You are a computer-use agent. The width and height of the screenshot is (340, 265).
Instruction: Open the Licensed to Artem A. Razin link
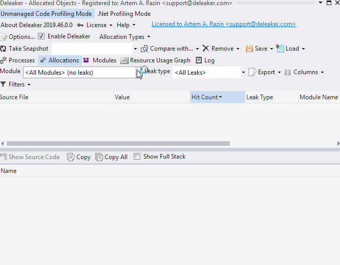pos(224,24)
